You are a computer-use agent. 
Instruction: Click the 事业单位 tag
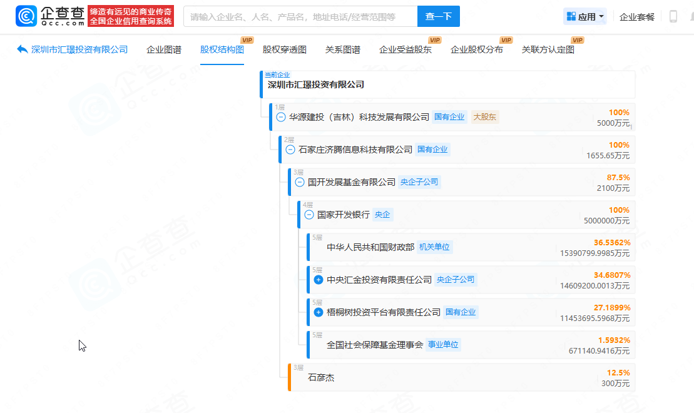pos(443,345)
